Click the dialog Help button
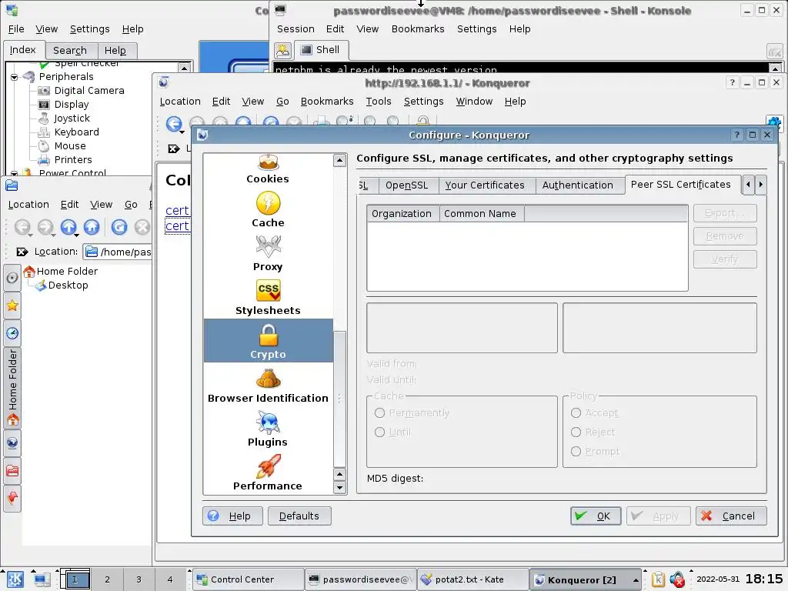Image resolution: width=788 pixels, height=591 pixels. click(232, 516)
